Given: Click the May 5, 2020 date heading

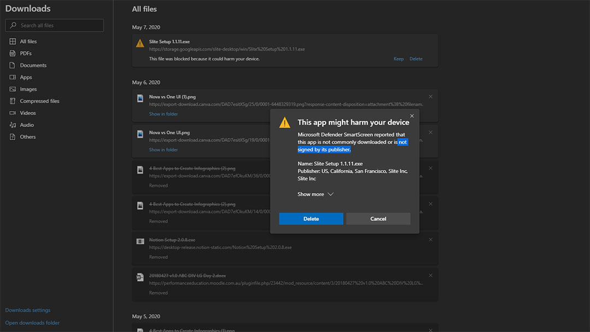Looking at the screenshot, I should click(x=146, y=317).
